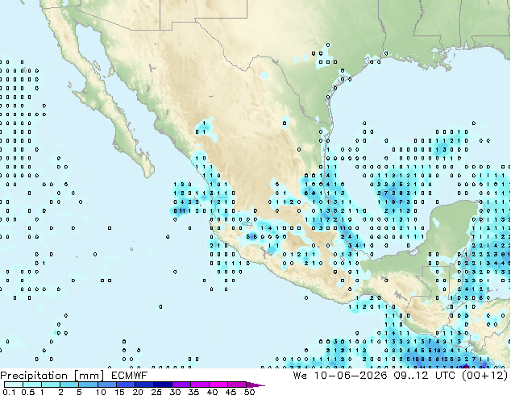Click the Yucatan Peninsula on the map
The height and width of the screenshot is (395, 511).
click(x=453, y=228)
